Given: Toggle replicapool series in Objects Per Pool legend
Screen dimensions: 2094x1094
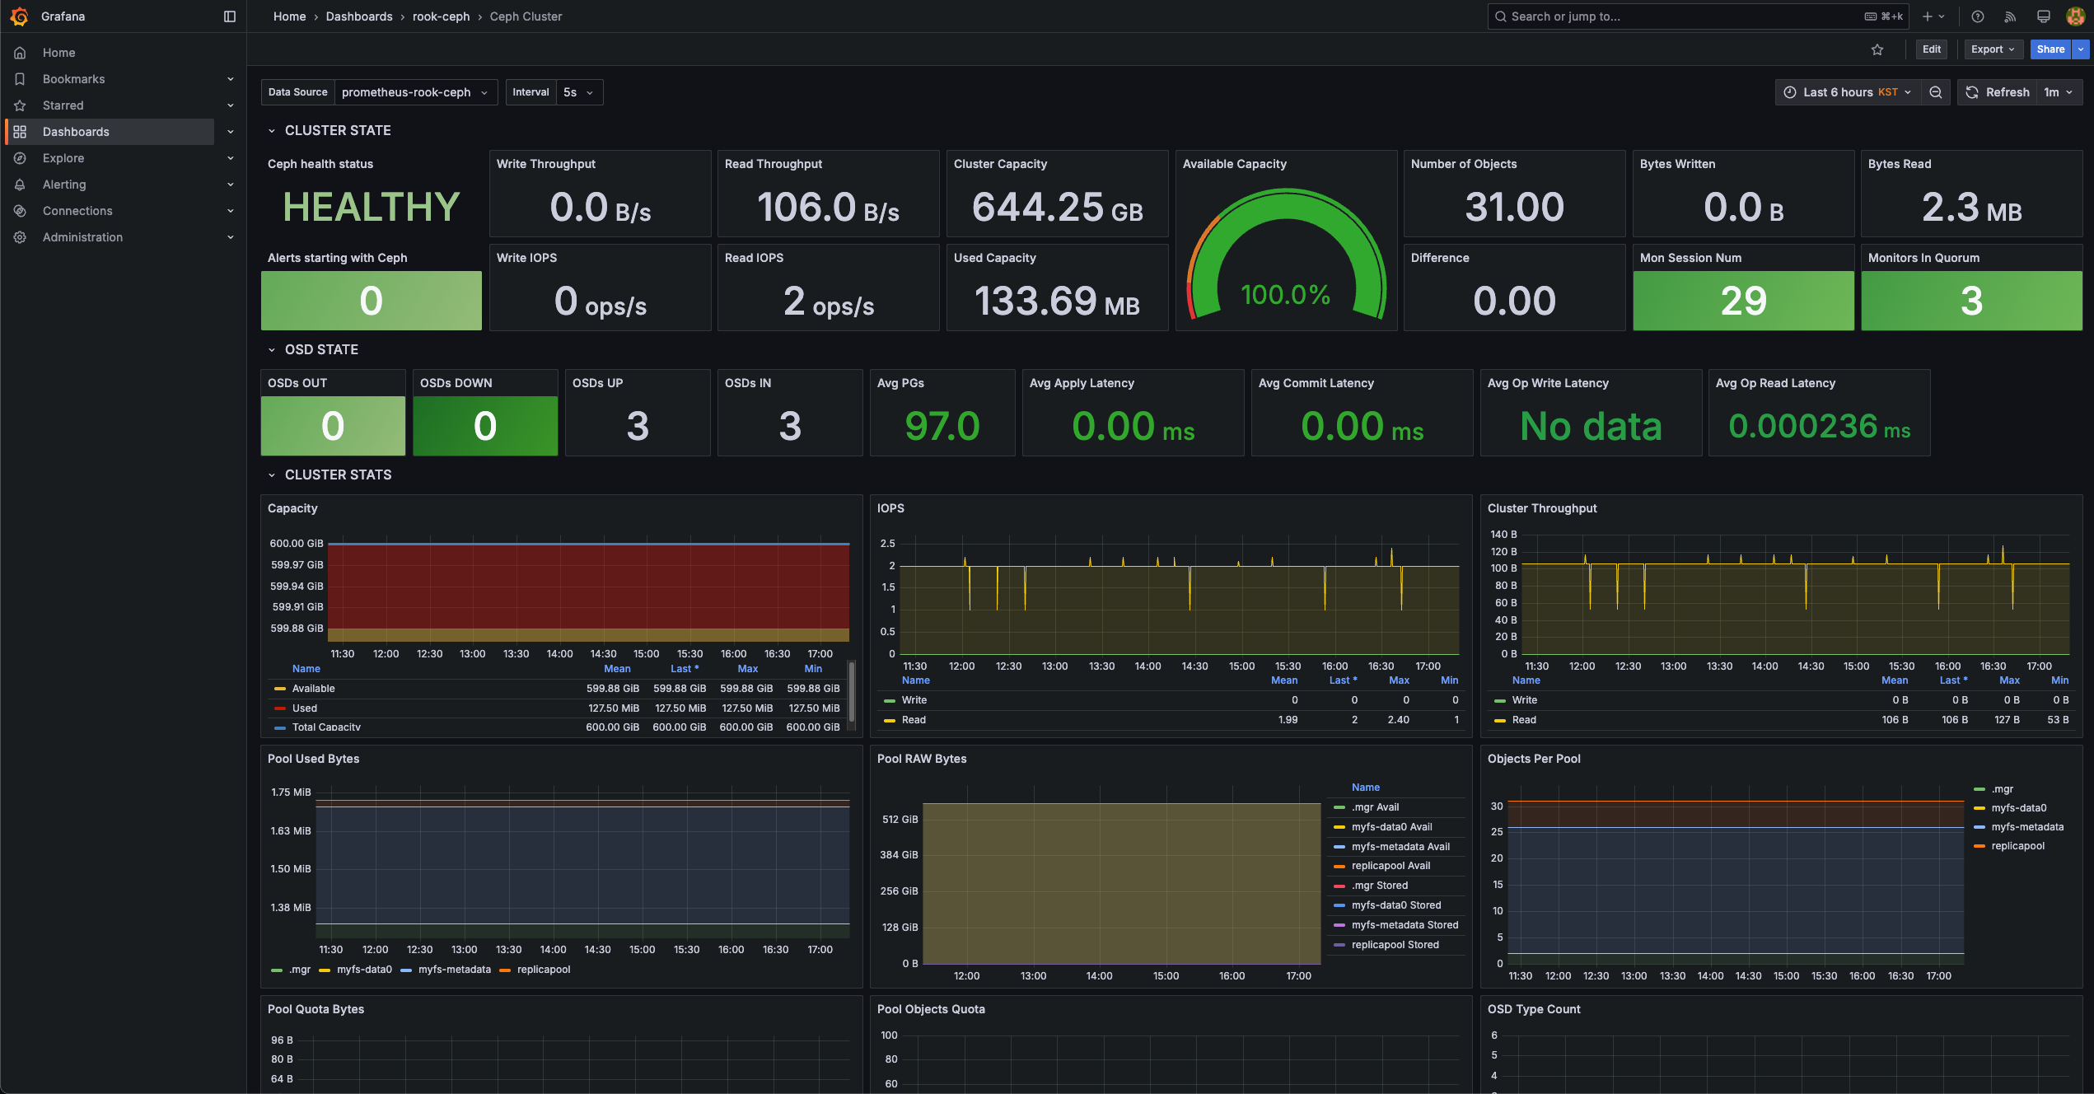Looking at the screenshot, I should [x=2017, y=846].
